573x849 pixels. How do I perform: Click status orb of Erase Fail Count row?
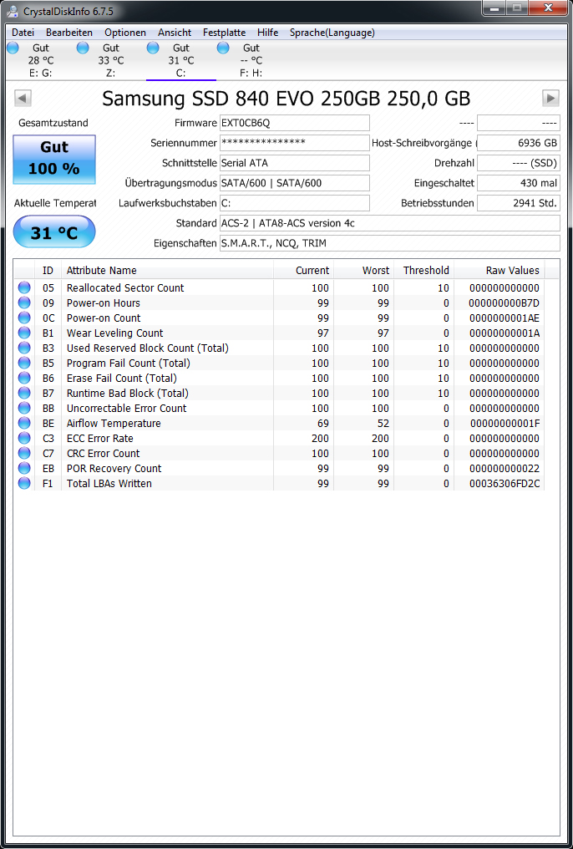pos(24,378)
